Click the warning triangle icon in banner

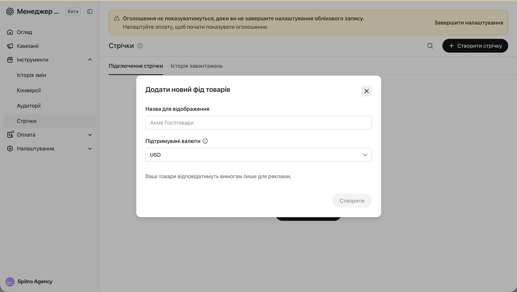pos(117,18)
